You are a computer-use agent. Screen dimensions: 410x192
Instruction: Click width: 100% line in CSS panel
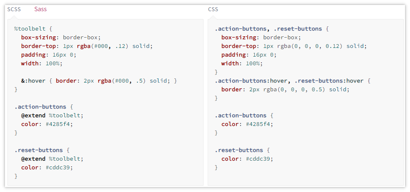pos(242,64)
